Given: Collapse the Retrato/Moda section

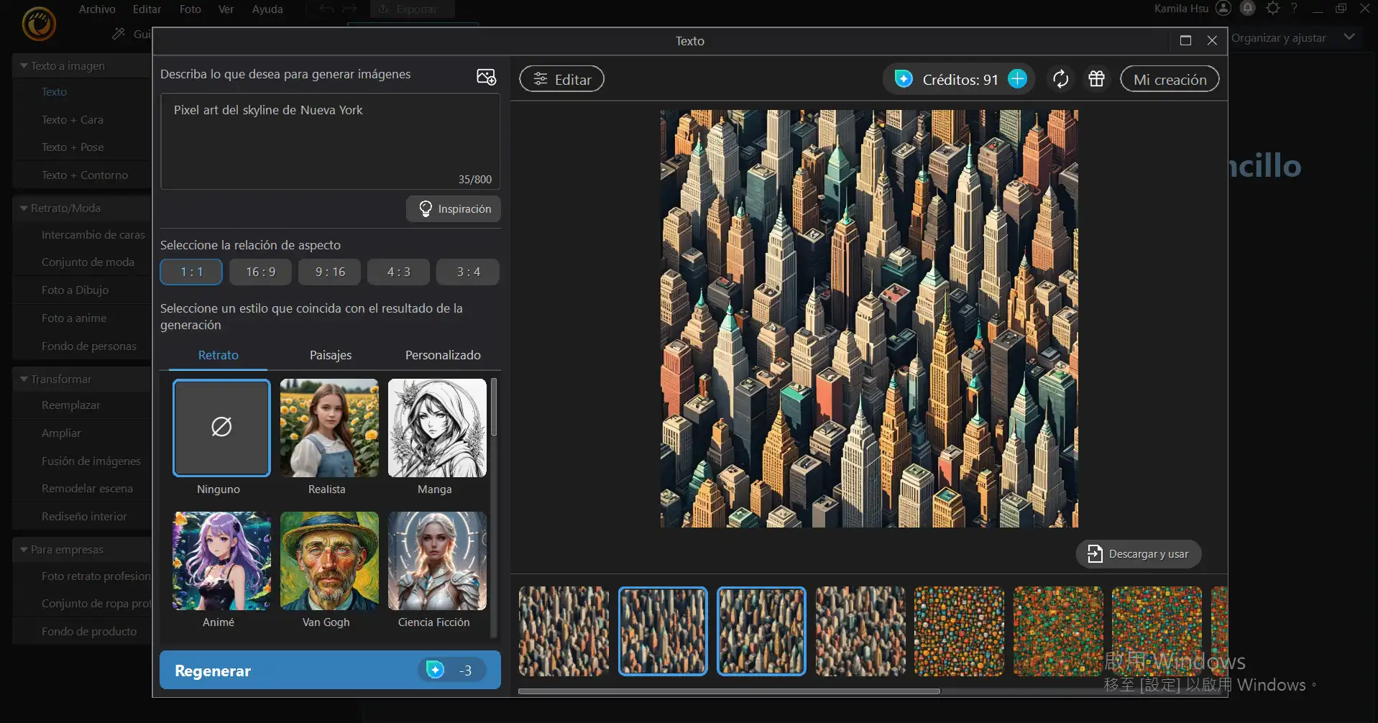Looking at the screenshot, I should (x=24, y=208).
